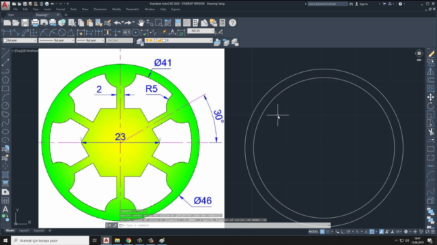Image resolution: width=437 pixels, height=245 pixels.
Task: Open the layer list dropdown
Action: 179,41
